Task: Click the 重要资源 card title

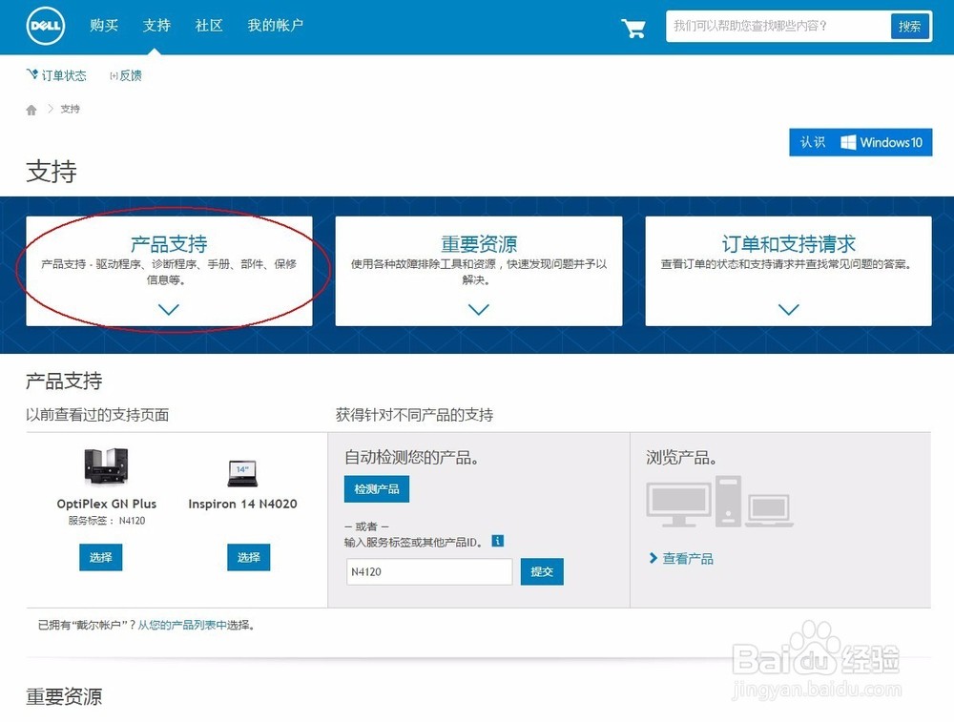Action: coord(479,244)
